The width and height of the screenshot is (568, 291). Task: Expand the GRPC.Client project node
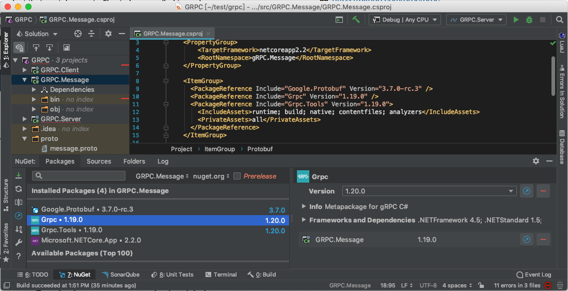tap(25, 70)
